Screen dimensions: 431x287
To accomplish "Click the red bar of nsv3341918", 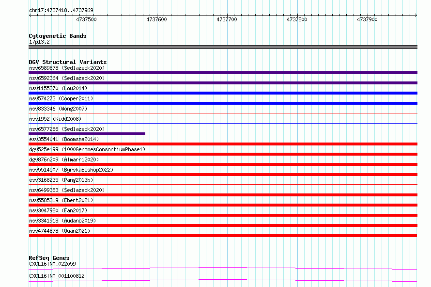I will [x=223, y=225].
